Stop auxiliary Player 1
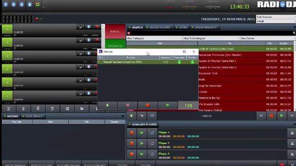The height and width of the screenshot is (166, 296). [131, 133]
